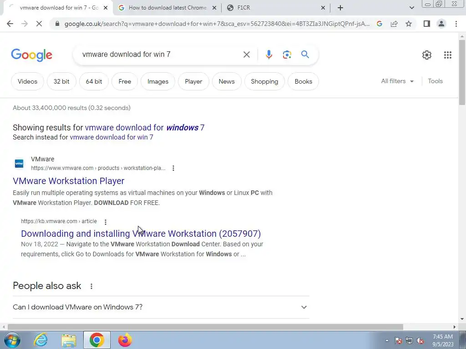Launch Firefox from taskbar

tap(125, 340)
